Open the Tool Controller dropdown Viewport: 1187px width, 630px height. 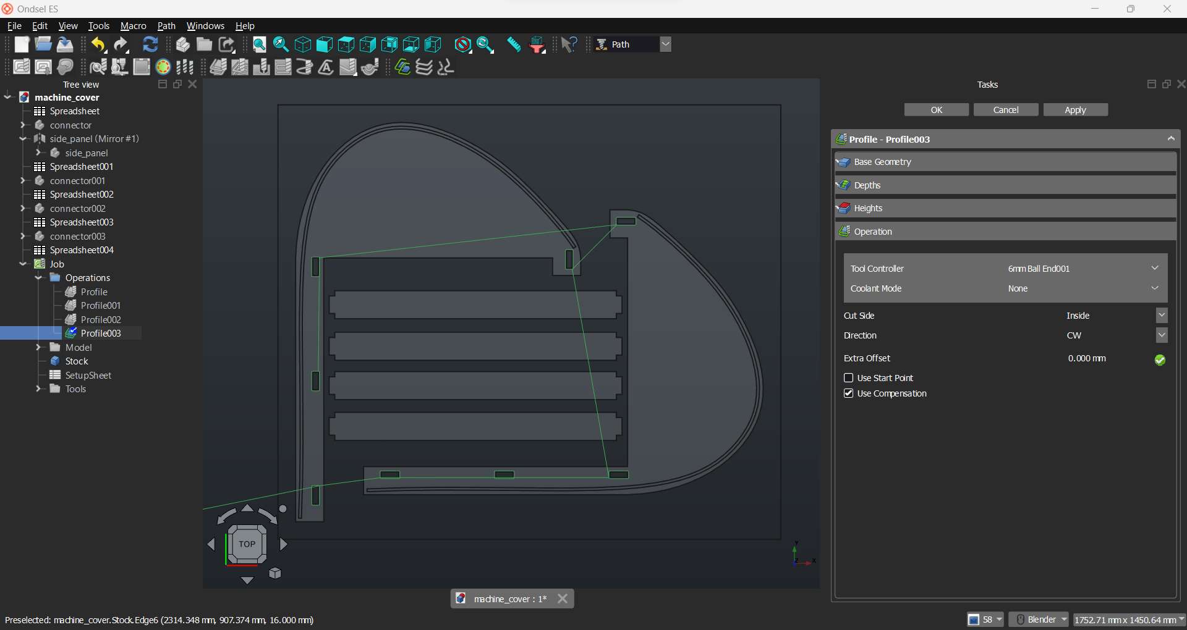point(1154,268)
